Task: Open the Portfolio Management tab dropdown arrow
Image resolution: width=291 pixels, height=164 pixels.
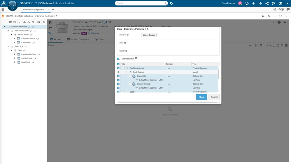Action: pos(48,10)
